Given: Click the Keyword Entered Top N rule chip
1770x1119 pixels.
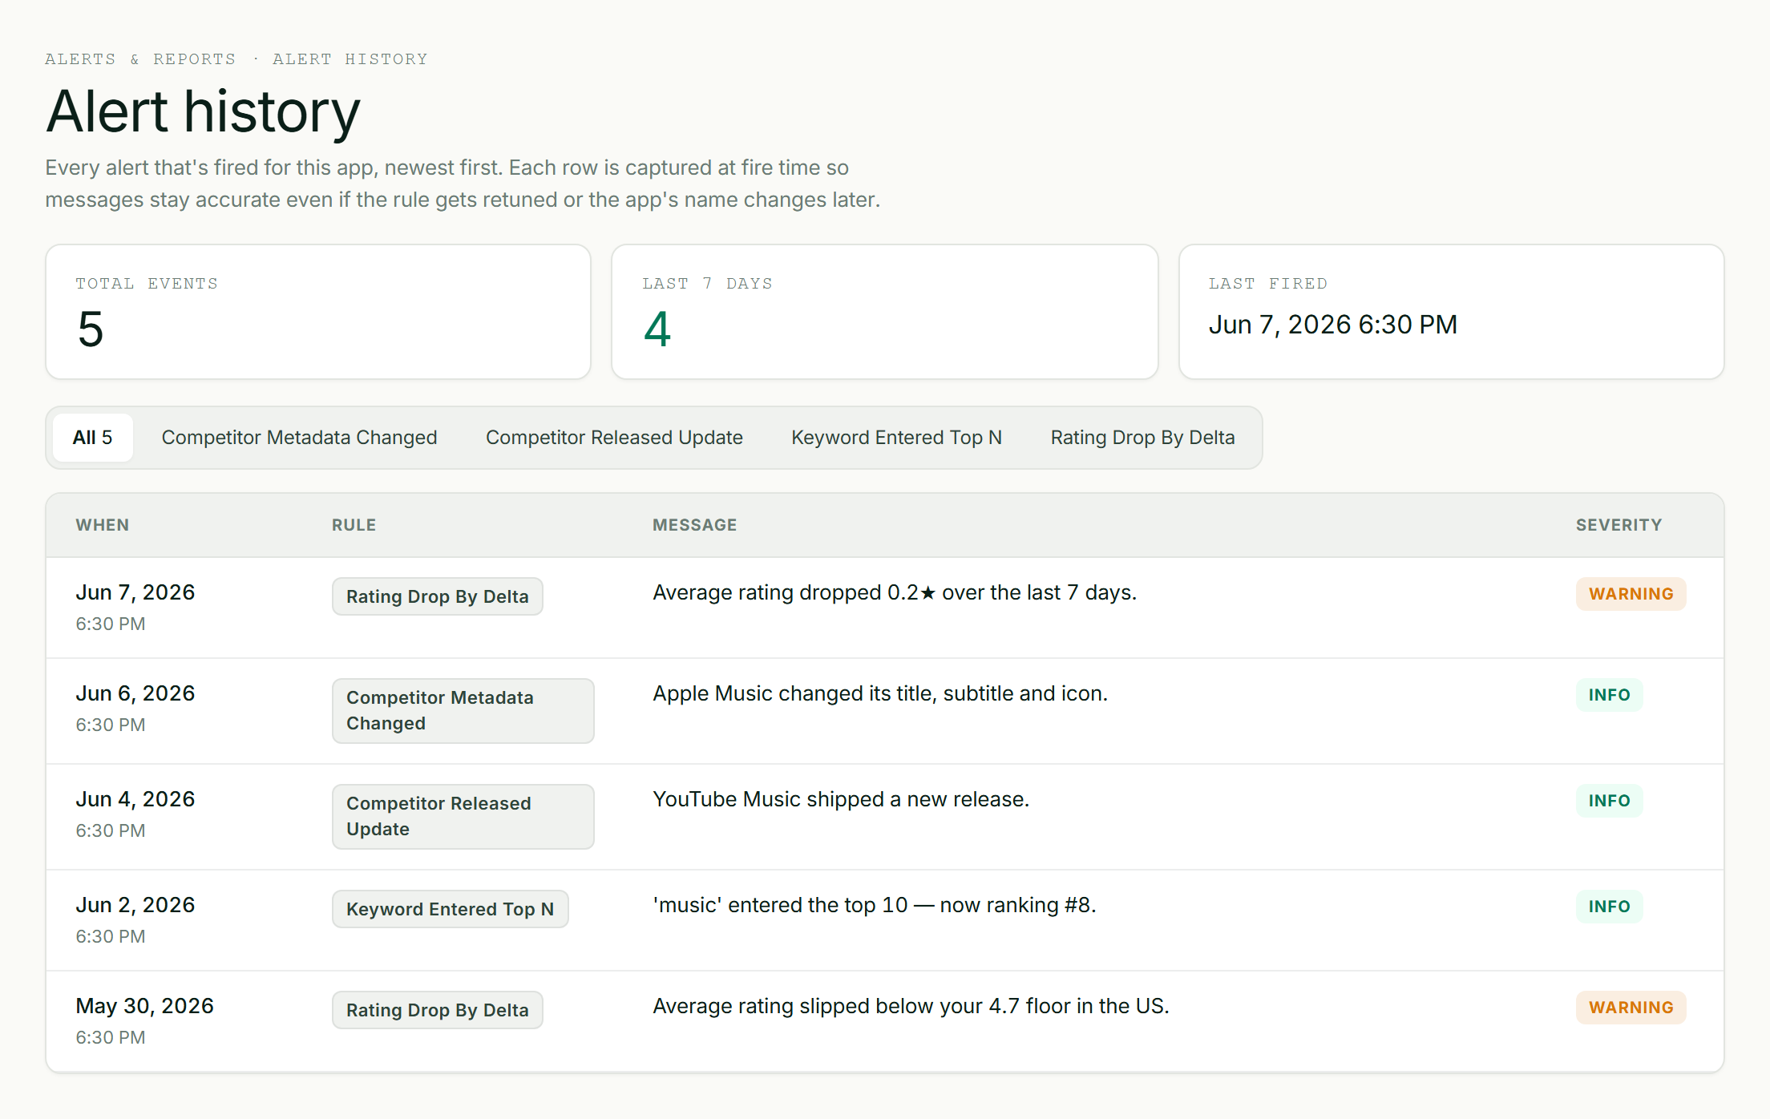Looking at the screenshot, I should pyautogui.click(x=451, y=909).
